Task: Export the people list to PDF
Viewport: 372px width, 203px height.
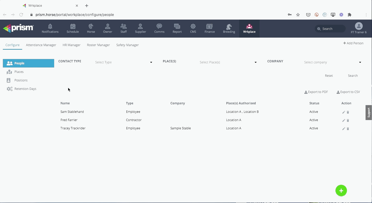Action: [316, 92]
